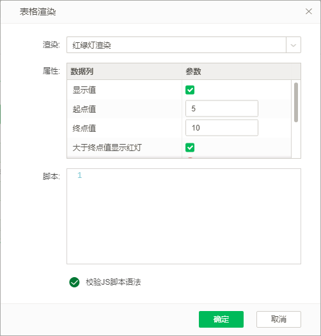This screenshot has width=321, height=336.
Task: Click the 终点值 input showing 10
Action: click(x=222, y=128)
